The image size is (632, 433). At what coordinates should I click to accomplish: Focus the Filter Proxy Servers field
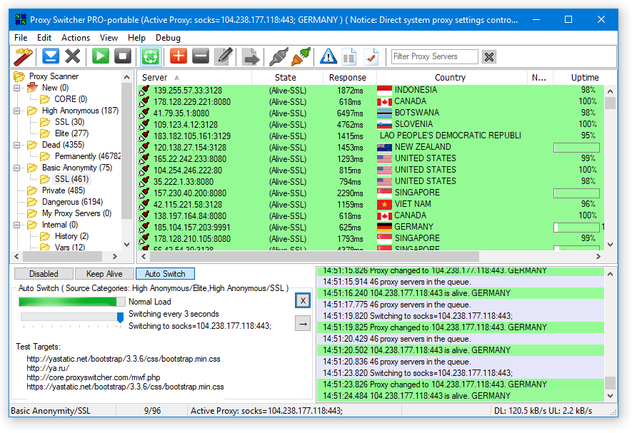pos(434,56)
